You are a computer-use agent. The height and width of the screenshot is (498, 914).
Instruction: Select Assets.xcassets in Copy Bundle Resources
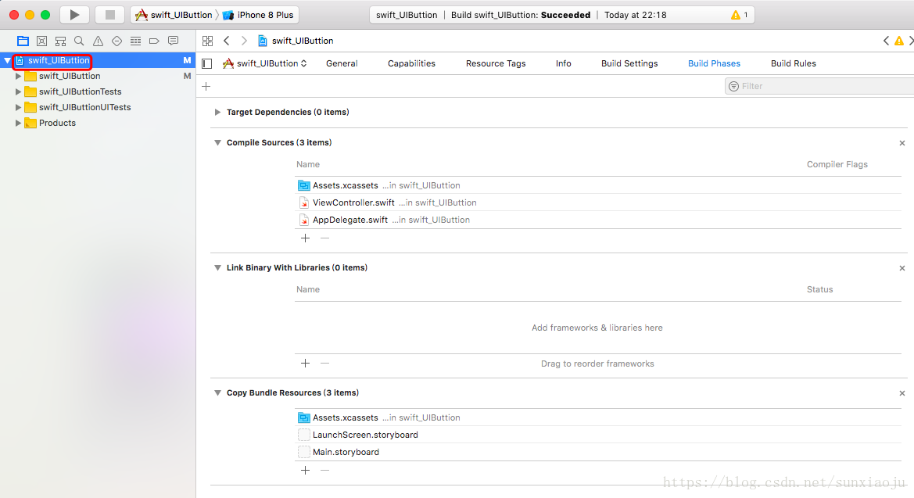pyautogui.click(x=598, y=417)
